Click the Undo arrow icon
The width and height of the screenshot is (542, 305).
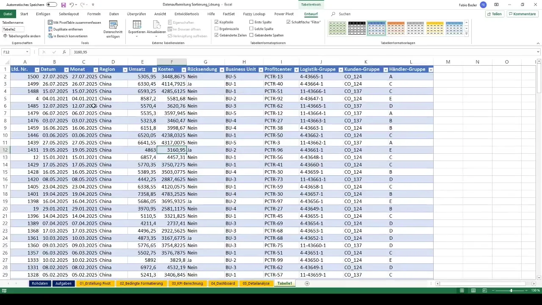pos(72,5)
